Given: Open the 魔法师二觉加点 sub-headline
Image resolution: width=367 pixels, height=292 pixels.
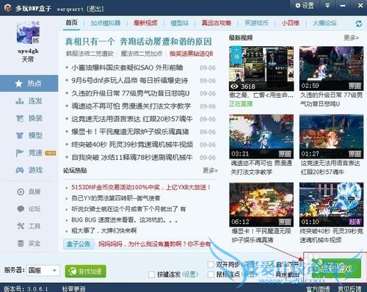Looking at the screenshot, I should (142, 54).
